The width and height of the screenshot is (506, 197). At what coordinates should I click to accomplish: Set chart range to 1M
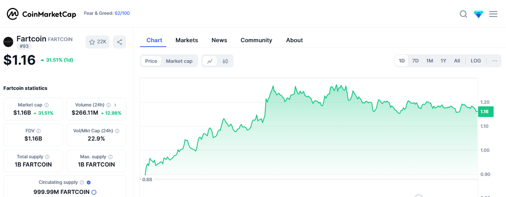tap(430, 61)
